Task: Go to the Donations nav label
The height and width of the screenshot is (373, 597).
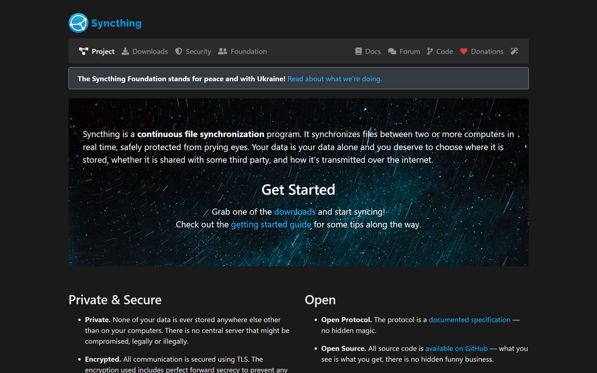Action: [487, 51]
